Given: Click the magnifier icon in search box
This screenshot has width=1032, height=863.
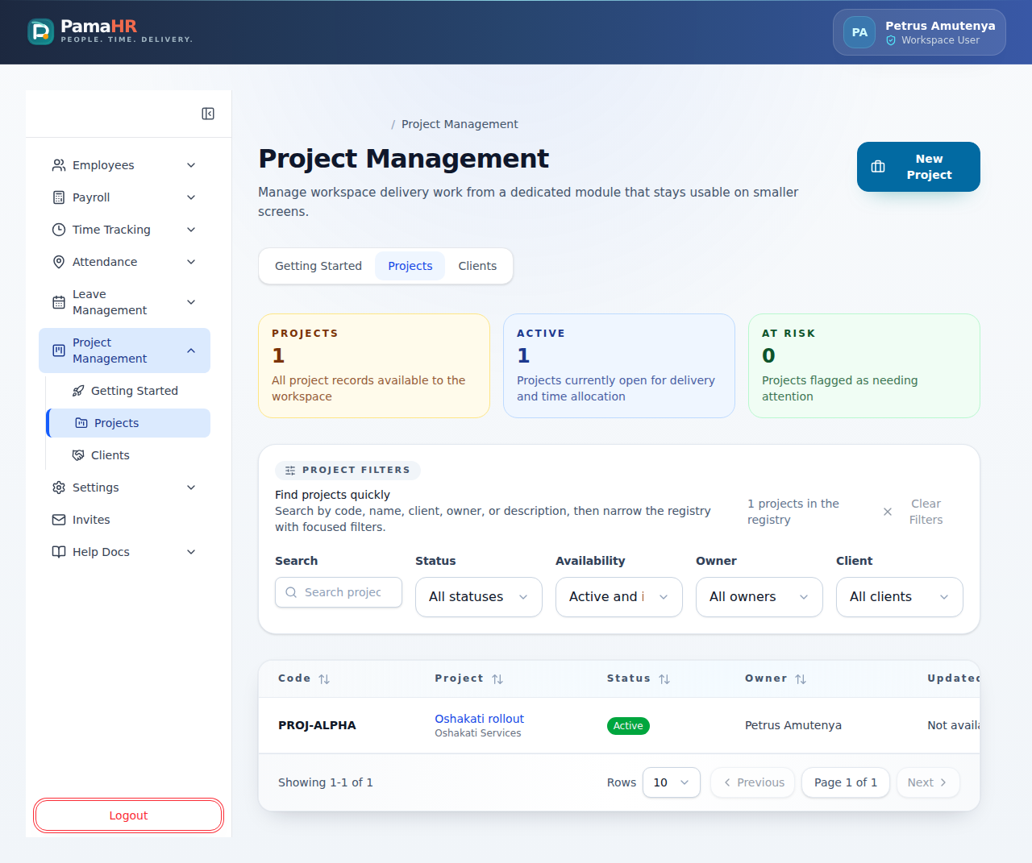Looking at the screenshot, I should pyautogui.click(x=291, y=592).
